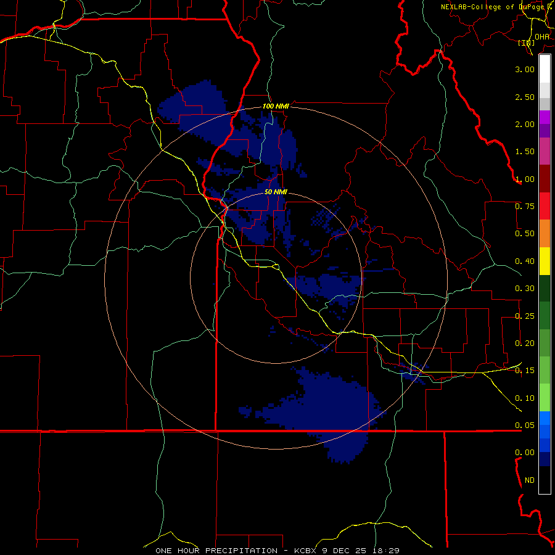Pick the white swatch in the color scale
This screenshot has height=555, width=555.
point(545,69)
